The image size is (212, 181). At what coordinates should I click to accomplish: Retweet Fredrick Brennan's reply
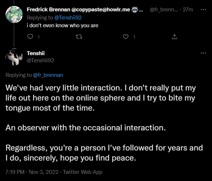(78, 37)
